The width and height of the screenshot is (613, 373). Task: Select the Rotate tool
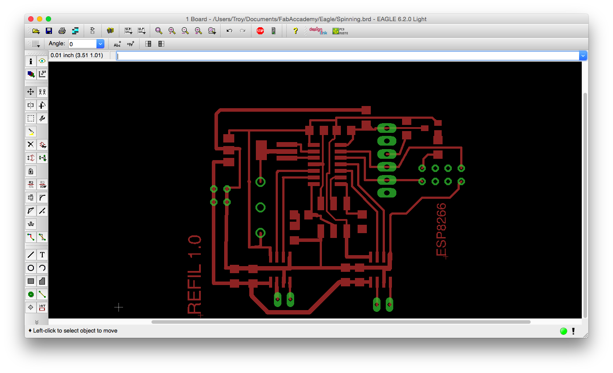click(x=42, y=105)
